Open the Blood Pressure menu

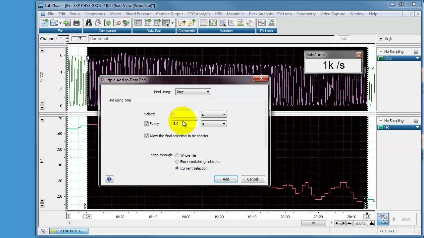138,14
